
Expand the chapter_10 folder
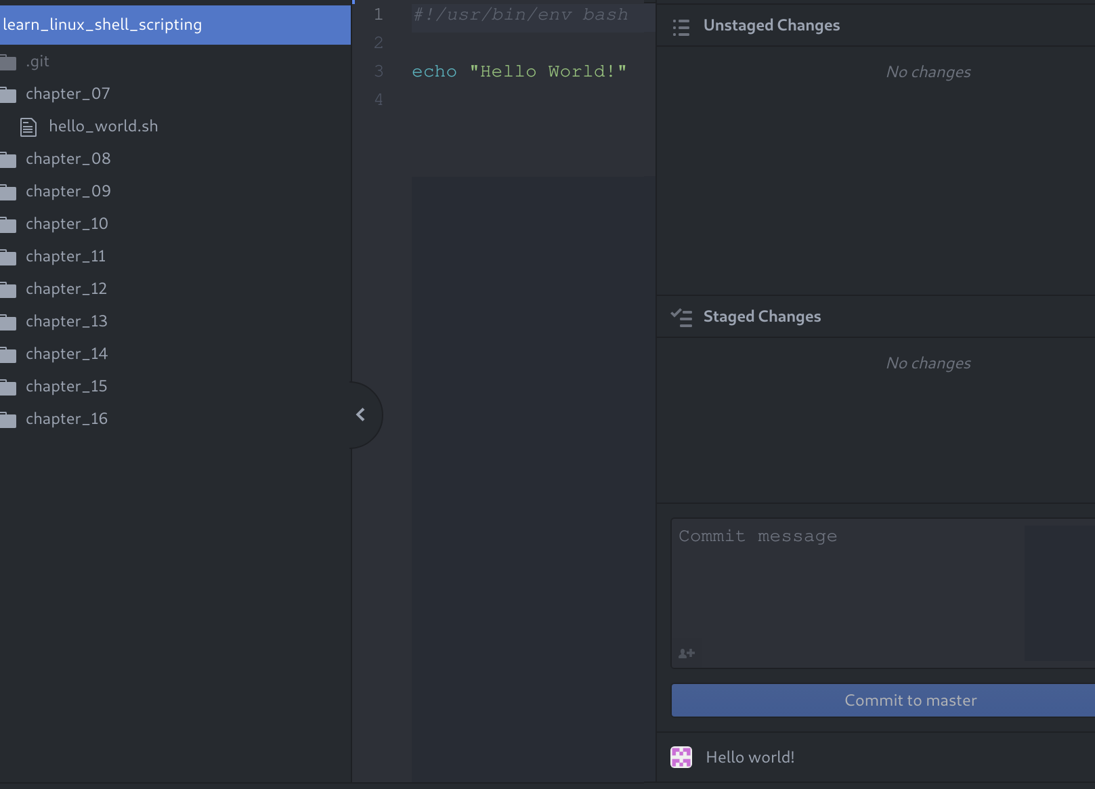click(66, 223)
